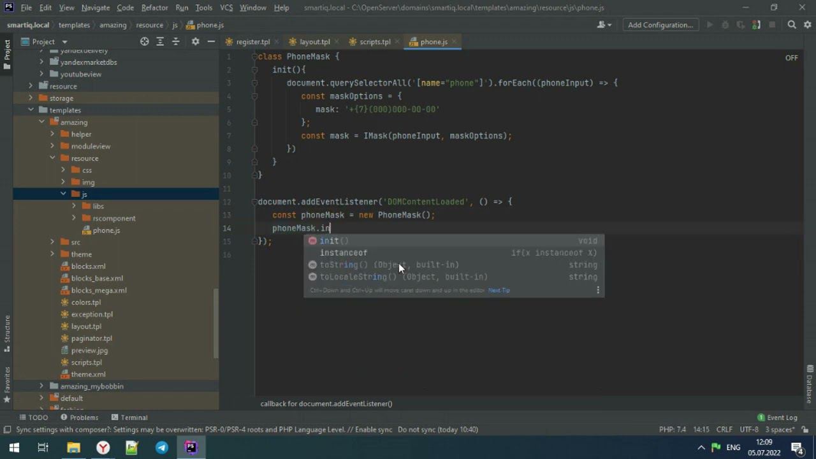Click the Add Configuration button
This screenshot has width=816, height=459.
click(x=660, y=25)
